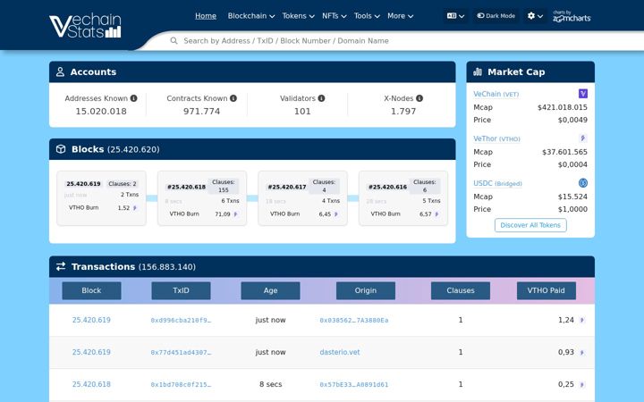Screen dimensions: 644x402
Task: Click the Origin column header
Action: pyautogui.click(x=366, y=290)
